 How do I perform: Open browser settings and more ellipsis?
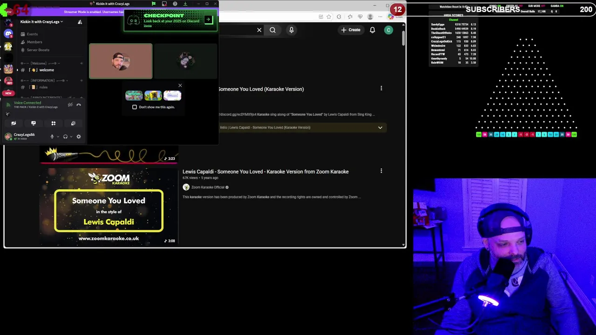click(379, 17)
